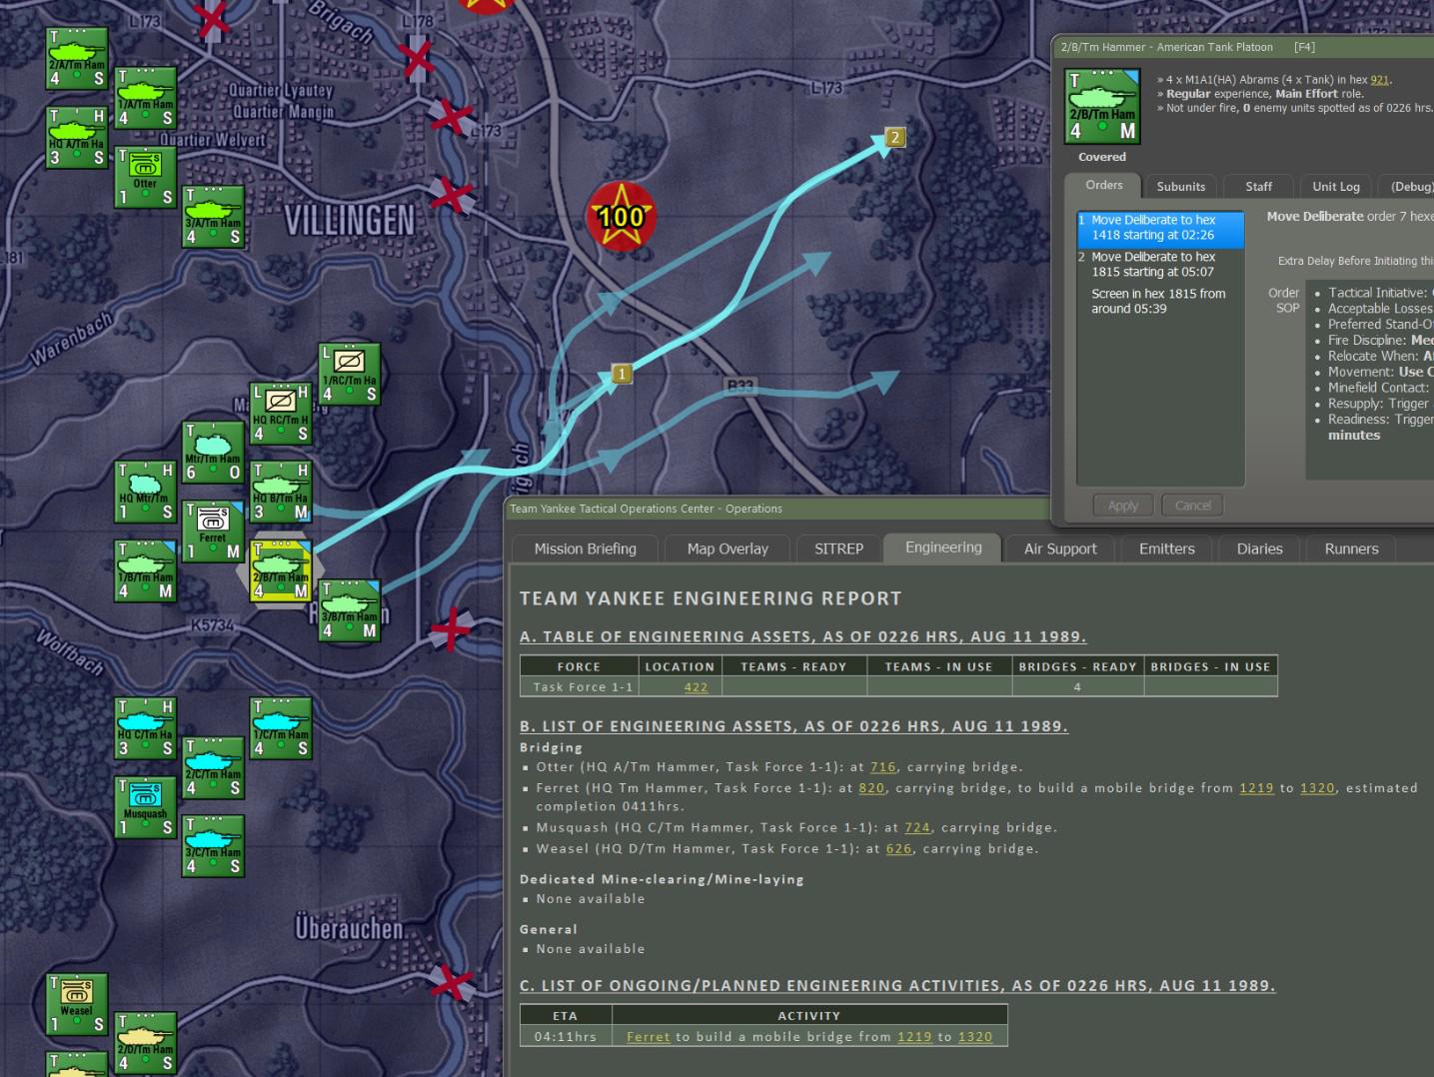The height and width of the screenshot is (1077, 1434).
Task: Click waypoint marker 2 at path end
Action: (x=894, y=137)
